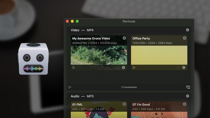This screenshot has height=118, width=210.
Task: Open subtitles icon on Drone Video card
Action: 118,68
